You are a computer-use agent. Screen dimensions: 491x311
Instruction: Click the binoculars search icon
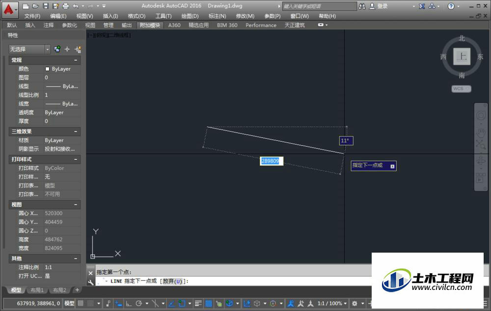pos(362,6)
